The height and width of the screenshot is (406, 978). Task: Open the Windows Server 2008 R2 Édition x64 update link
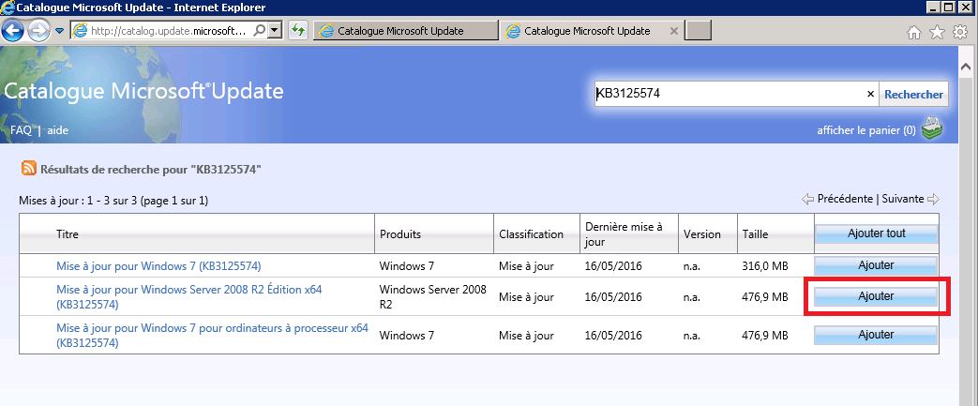tap(189, 297)
